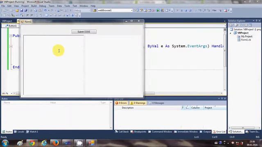Open Firefox from the taskbar
This screenshot has width=262, height=147.
[56, 143]
